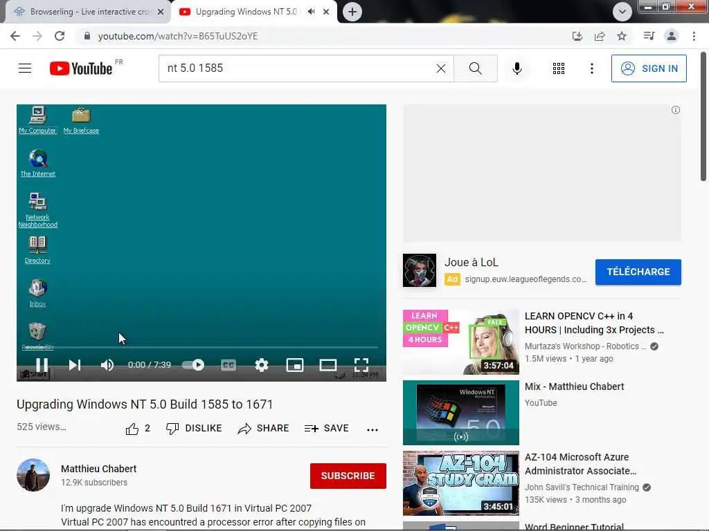Open the tab search dropdown arrow
709x531 pixels.
pos(622,12)
